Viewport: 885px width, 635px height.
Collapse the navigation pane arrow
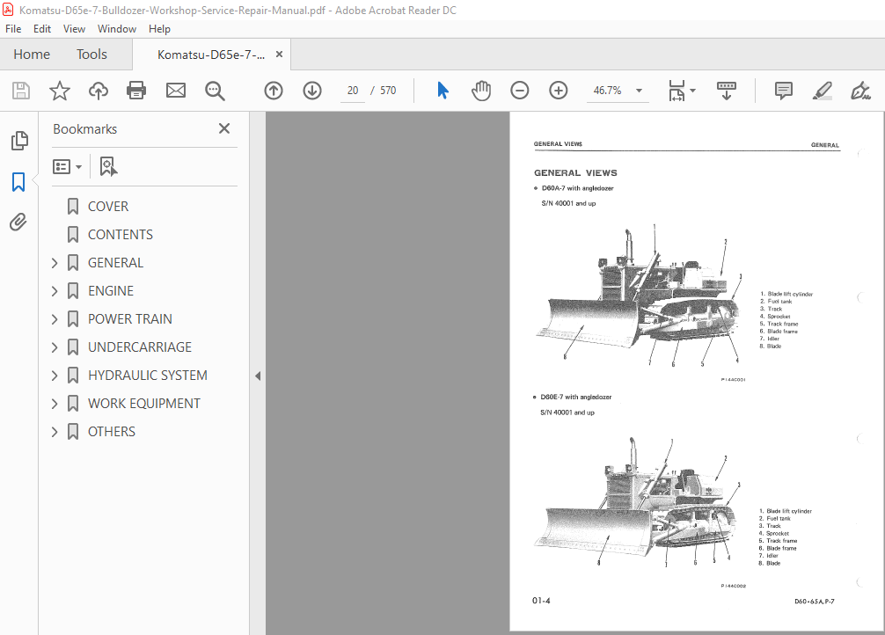(258, 376)
